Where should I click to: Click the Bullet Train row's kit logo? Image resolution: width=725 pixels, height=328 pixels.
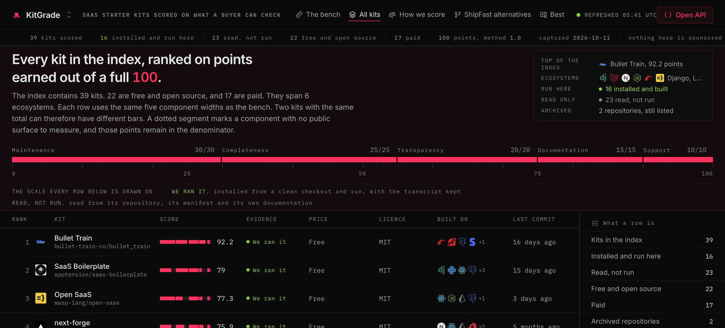[x=41, y=242]
